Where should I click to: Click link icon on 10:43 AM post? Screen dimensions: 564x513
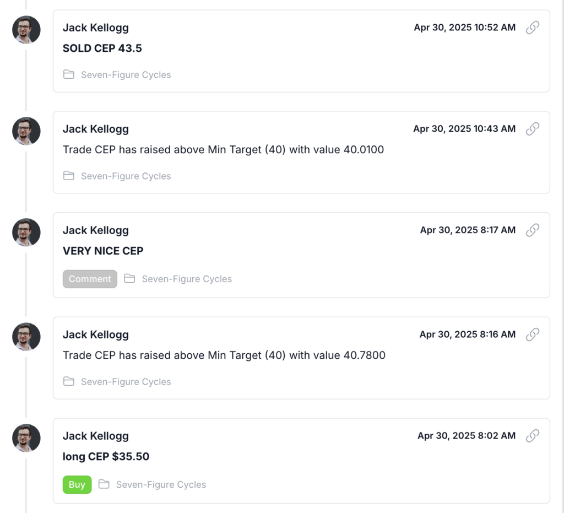tap(533, 129)
